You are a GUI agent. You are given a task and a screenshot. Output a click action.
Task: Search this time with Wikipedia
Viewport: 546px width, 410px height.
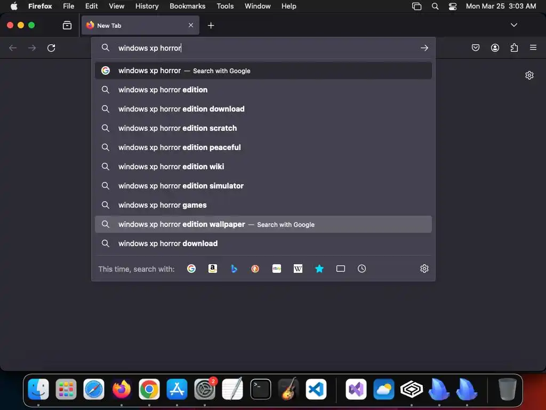(298, 269)
